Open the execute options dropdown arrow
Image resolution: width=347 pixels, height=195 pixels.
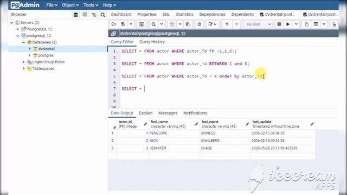click(296, 24)
